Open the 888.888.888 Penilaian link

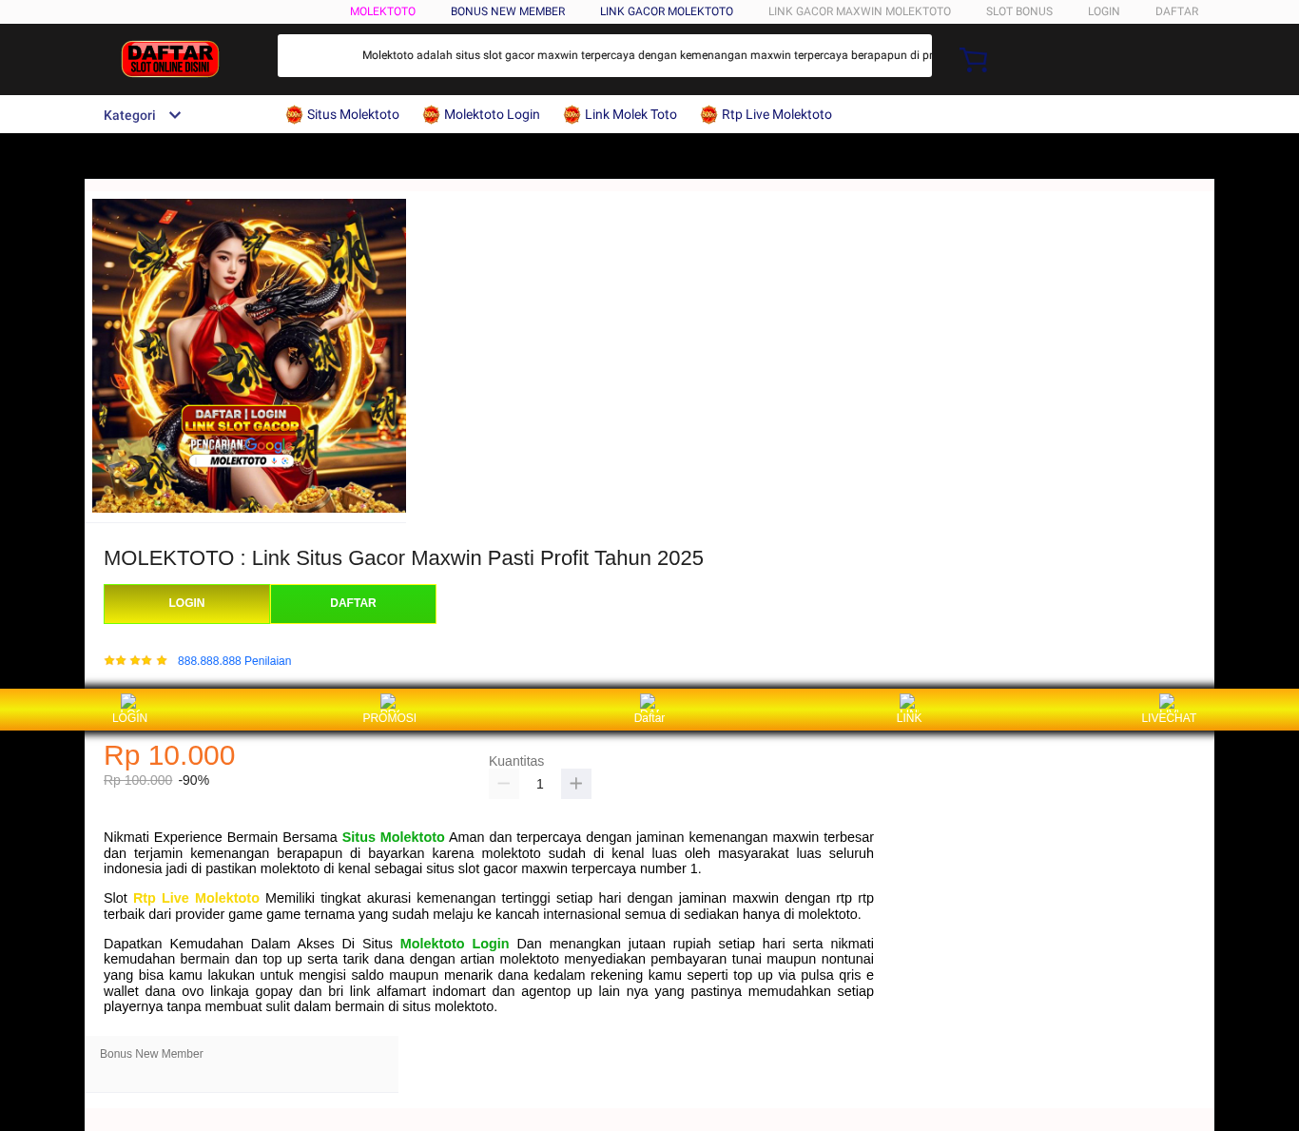pos(235,661)
